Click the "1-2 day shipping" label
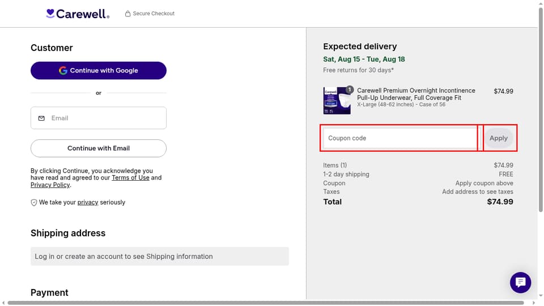 click(x=346, y=174)
